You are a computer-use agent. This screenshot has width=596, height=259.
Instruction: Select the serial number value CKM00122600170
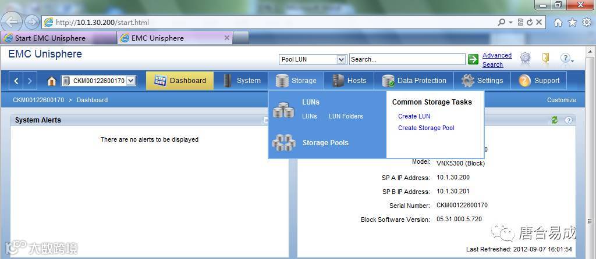pos(462,205)
